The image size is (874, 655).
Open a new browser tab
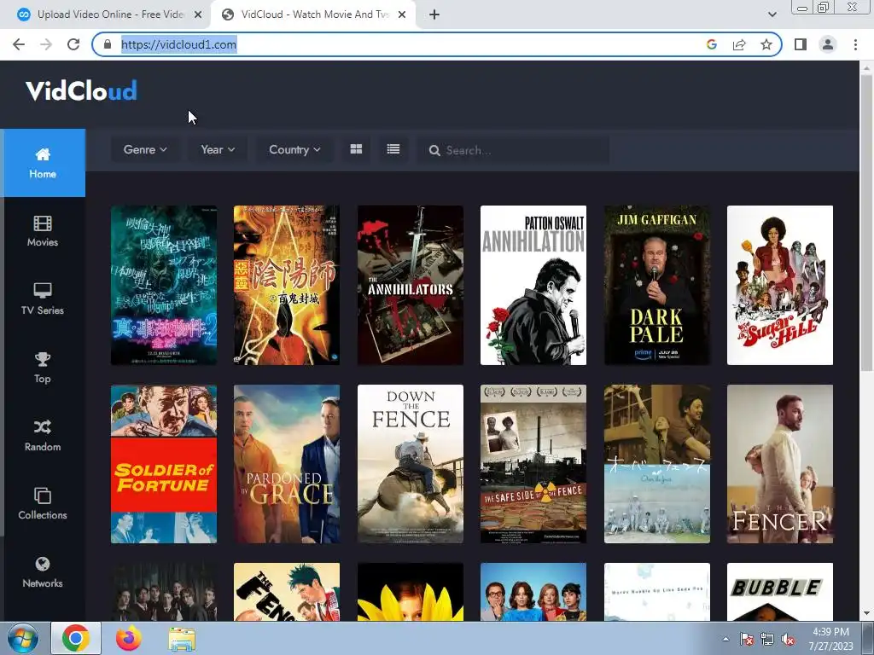434,14
